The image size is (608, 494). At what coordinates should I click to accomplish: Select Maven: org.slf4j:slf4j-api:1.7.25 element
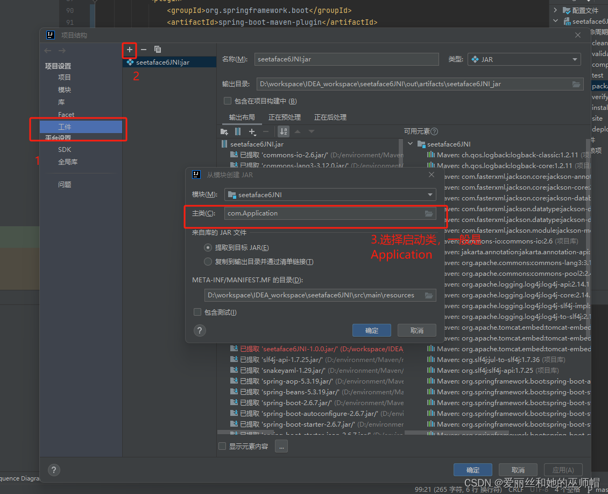tap(492, 371)
